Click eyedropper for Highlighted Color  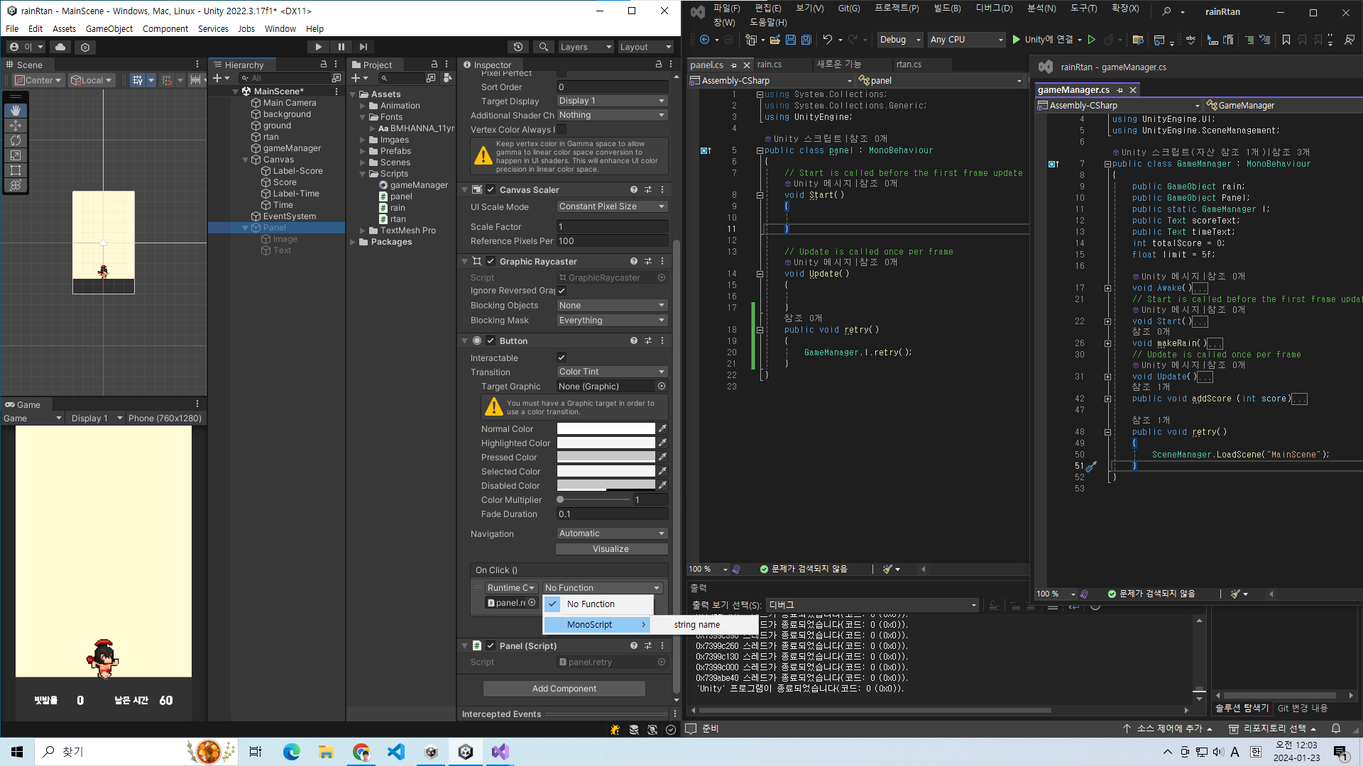coord(662,443)
